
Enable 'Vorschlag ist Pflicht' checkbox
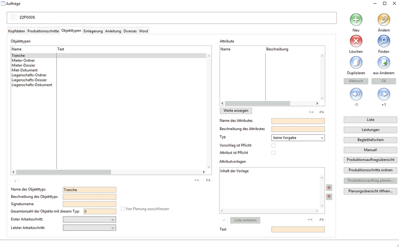273,146
